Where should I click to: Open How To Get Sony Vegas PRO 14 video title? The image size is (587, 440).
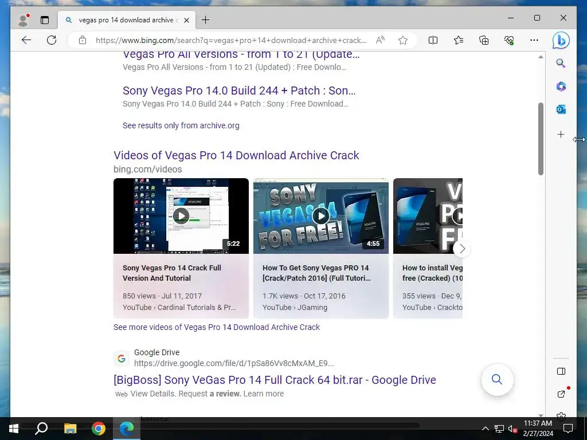(316, 273)
